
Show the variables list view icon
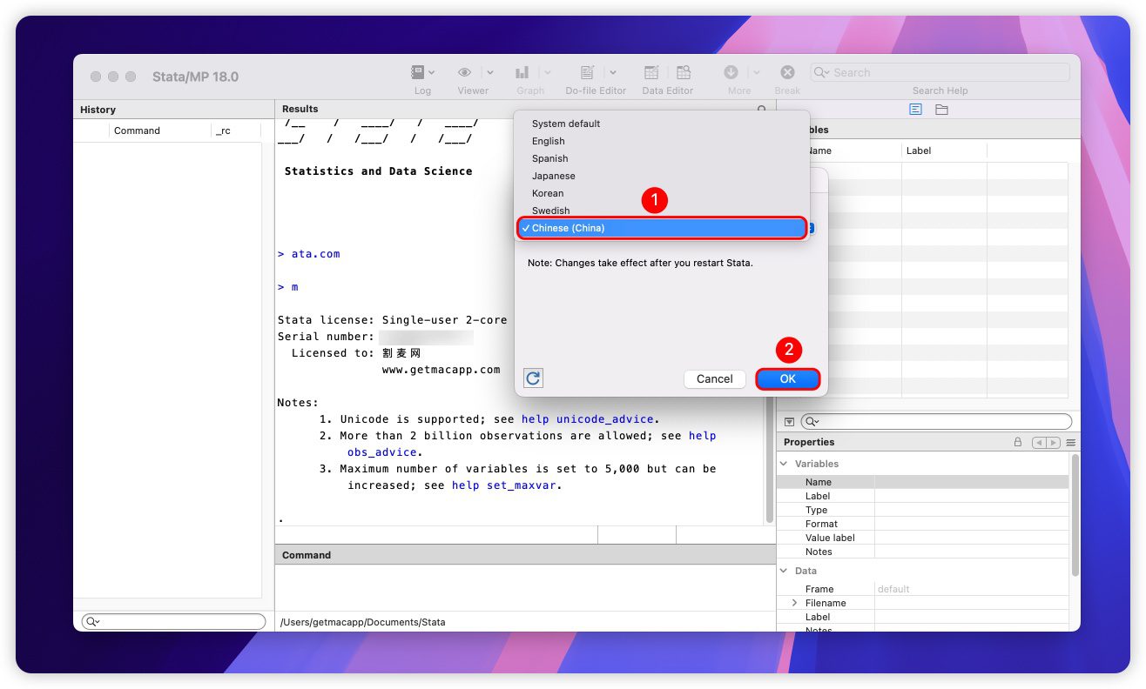point(915,110)
